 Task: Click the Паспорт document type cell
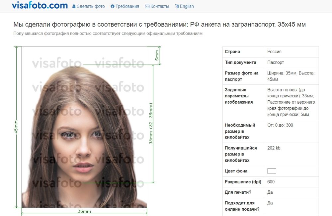coord(292,62)
